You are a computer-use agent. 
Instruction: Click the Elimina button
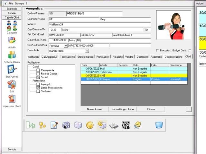(x=151, y=109)
